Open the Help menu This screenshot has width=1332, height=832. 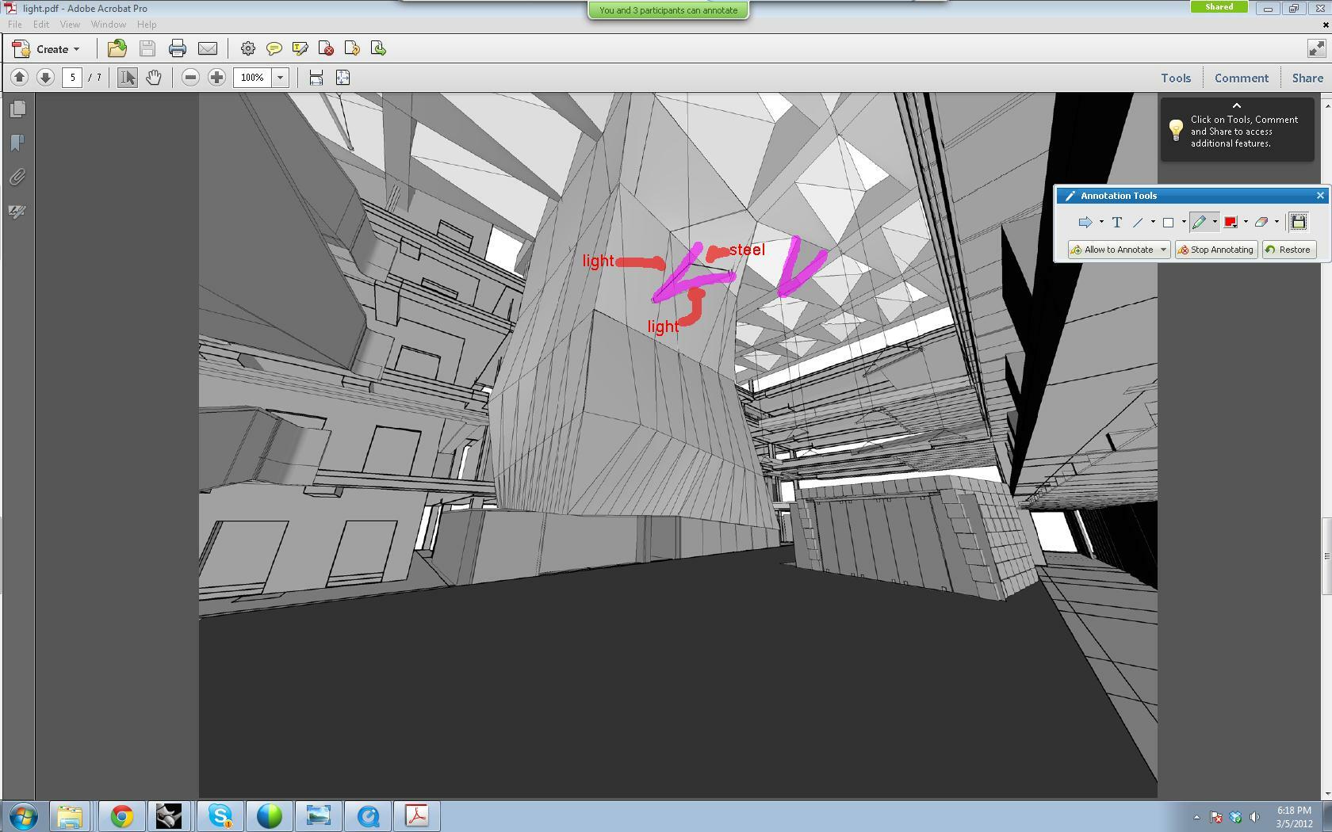[147, 25]
